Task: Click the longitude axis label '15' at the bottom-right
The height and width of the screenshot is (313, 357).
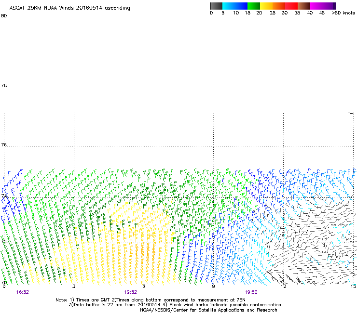Action: pyautogui.click(x=353, y=287)
